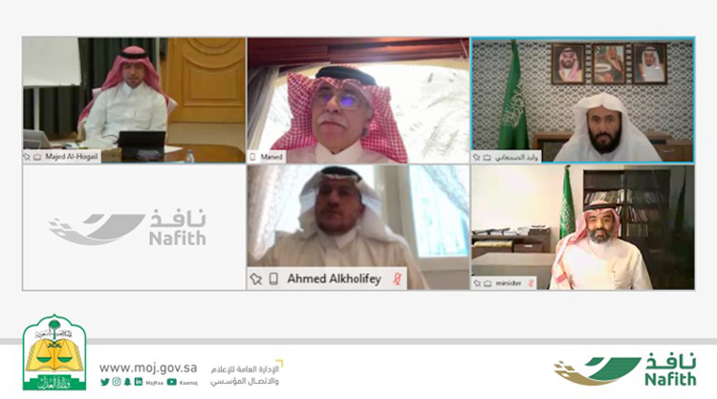
Task: Select the highlighted active speaker video tile
Action: tap(583, 100)
